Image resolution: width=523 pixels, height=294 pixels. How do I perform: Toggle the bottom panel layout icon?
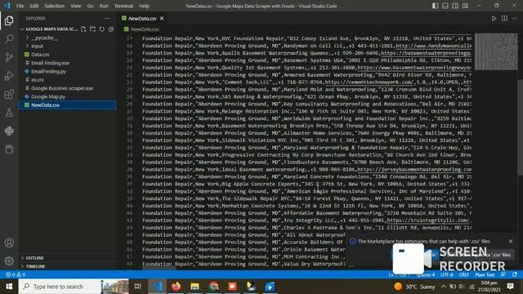pyautogui.click(x=445, y=6)
